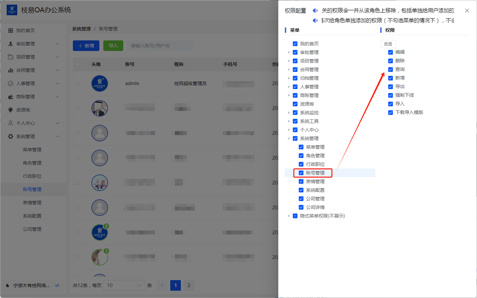
Task: Click the 我的首页 grid icon in sidebar
Action: pos(10,31)
